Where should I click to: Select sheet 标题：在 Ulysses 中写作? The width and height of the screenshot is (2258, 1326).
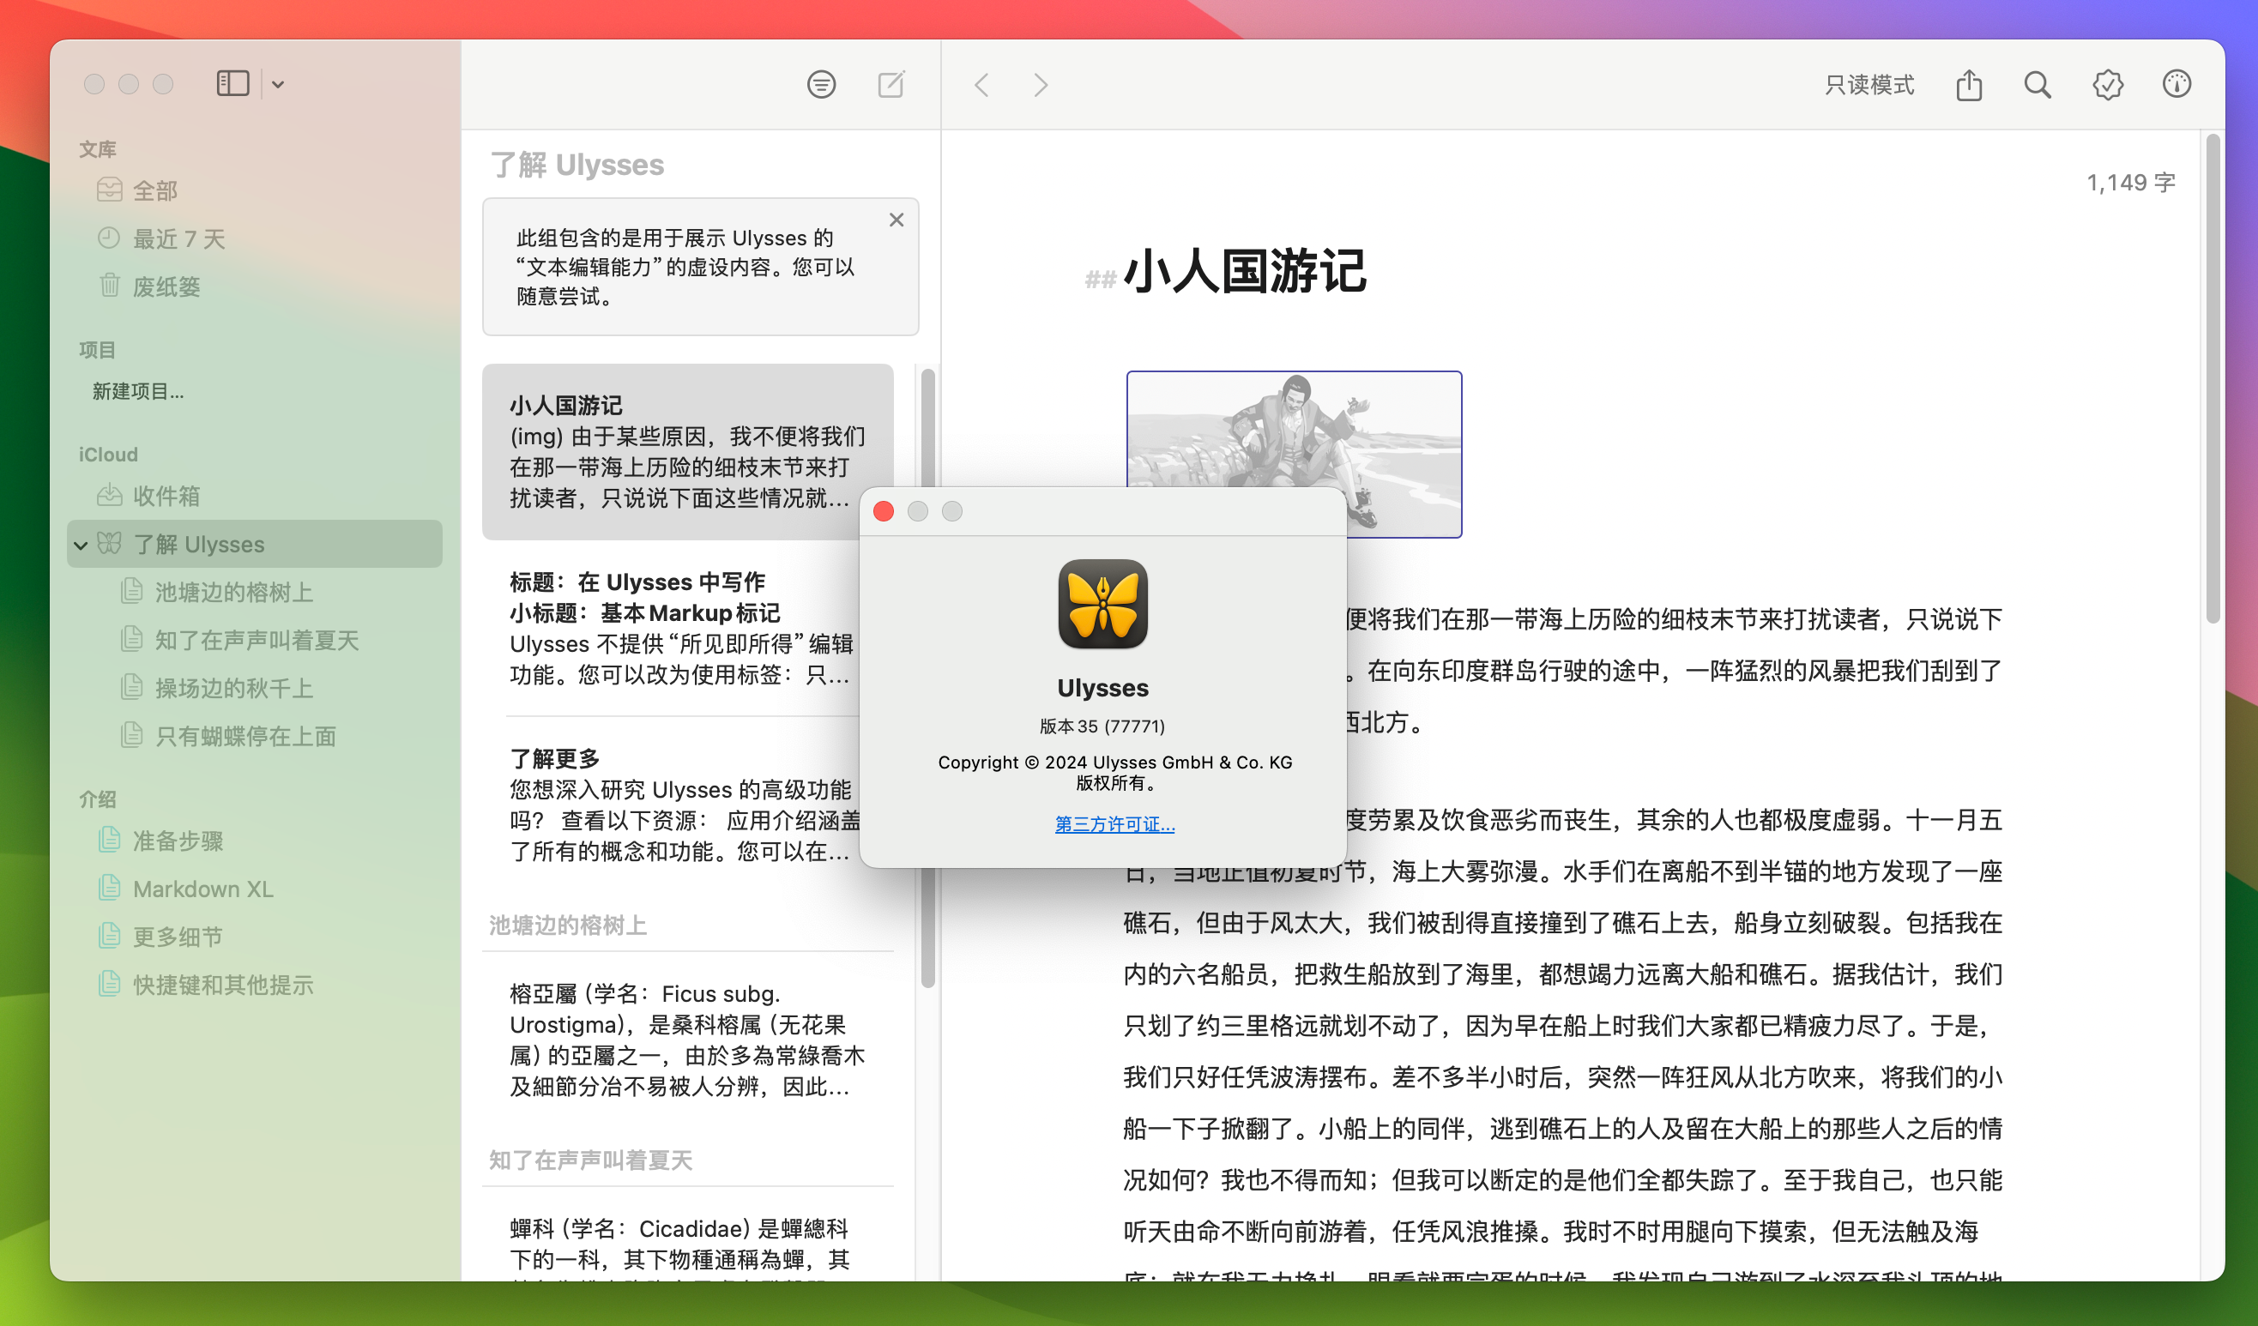pos(687,627)
